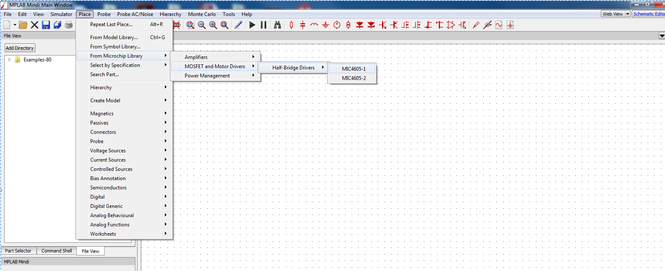Expand the Semiconductors submenu
The width and height of the screenshot is (665, 271).
(124, 188)
